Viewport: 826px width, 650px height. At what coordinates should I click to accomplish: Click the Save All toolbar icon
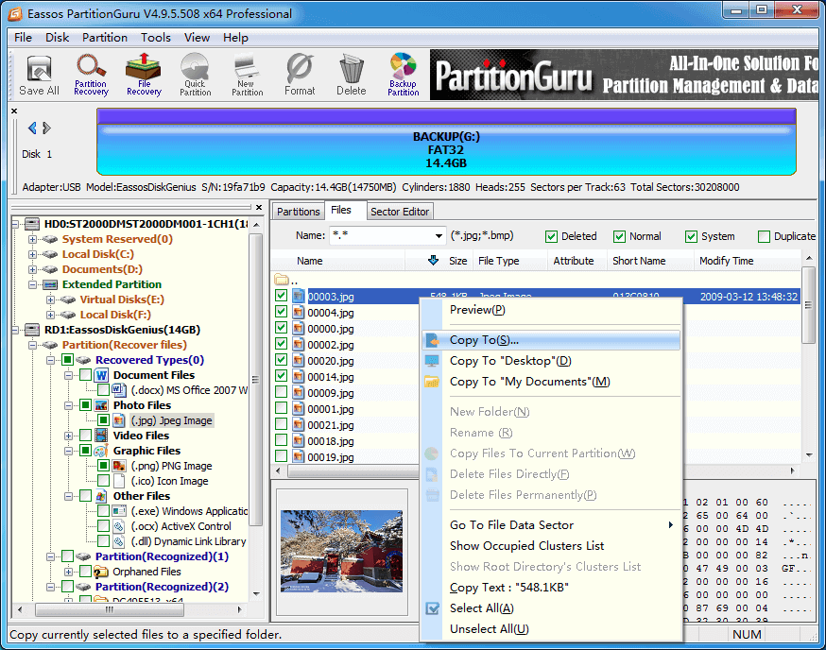click(x=39, y=76)
